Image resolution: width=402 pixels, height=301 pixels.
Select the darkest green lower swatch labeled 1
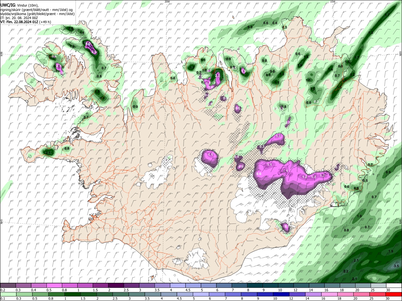click(72, 294)
